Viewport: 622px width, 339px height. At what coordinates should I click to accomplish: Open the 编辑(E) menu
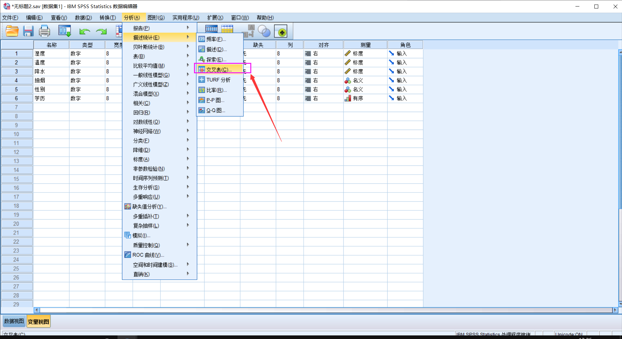click(35, 18)
